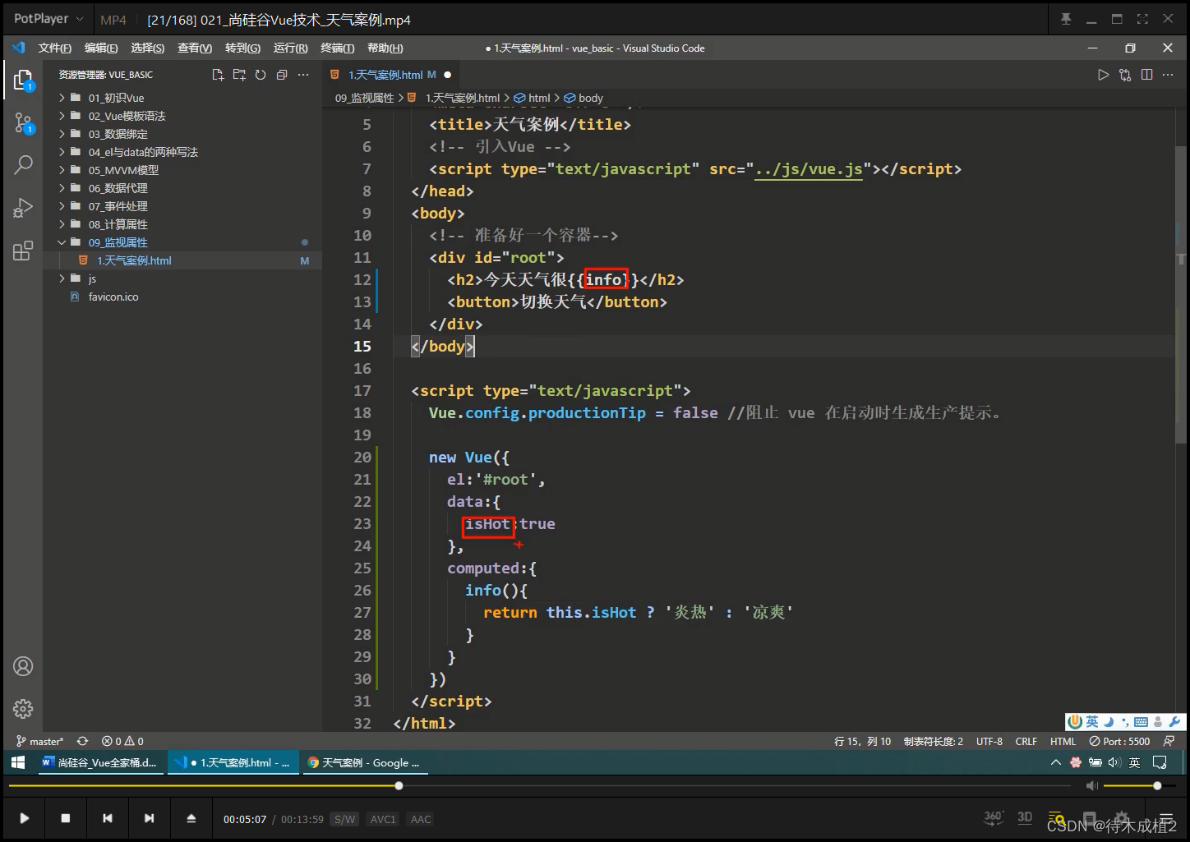Click the master branch in status bar
The height and width of the screenshot is (842, 1190).
pos(40,741)
